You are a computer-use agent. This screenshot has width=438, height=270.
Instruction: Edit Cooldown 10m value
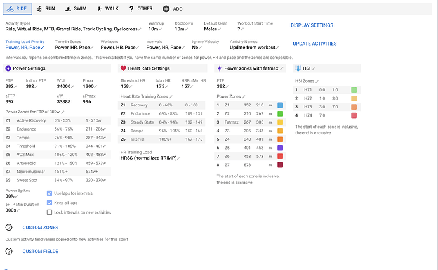point(187,29)
